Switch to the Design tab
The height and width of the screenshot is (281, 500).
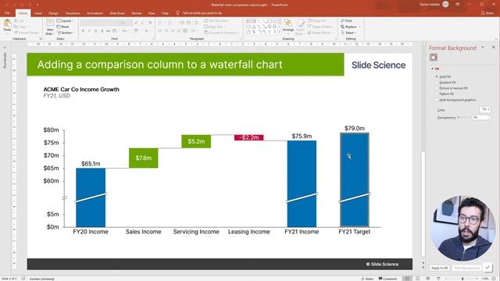[x=53, y=13]
